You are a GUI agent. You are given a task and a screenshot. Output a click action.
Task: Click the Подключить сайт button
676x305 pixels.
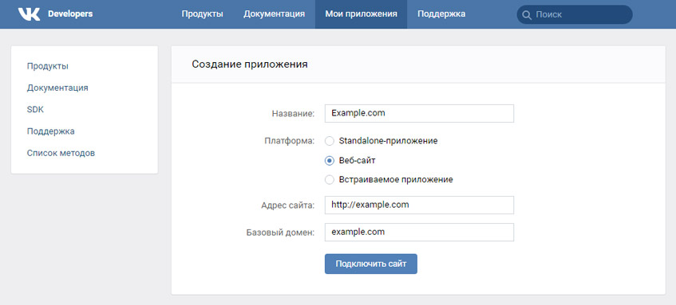point(371,264)
